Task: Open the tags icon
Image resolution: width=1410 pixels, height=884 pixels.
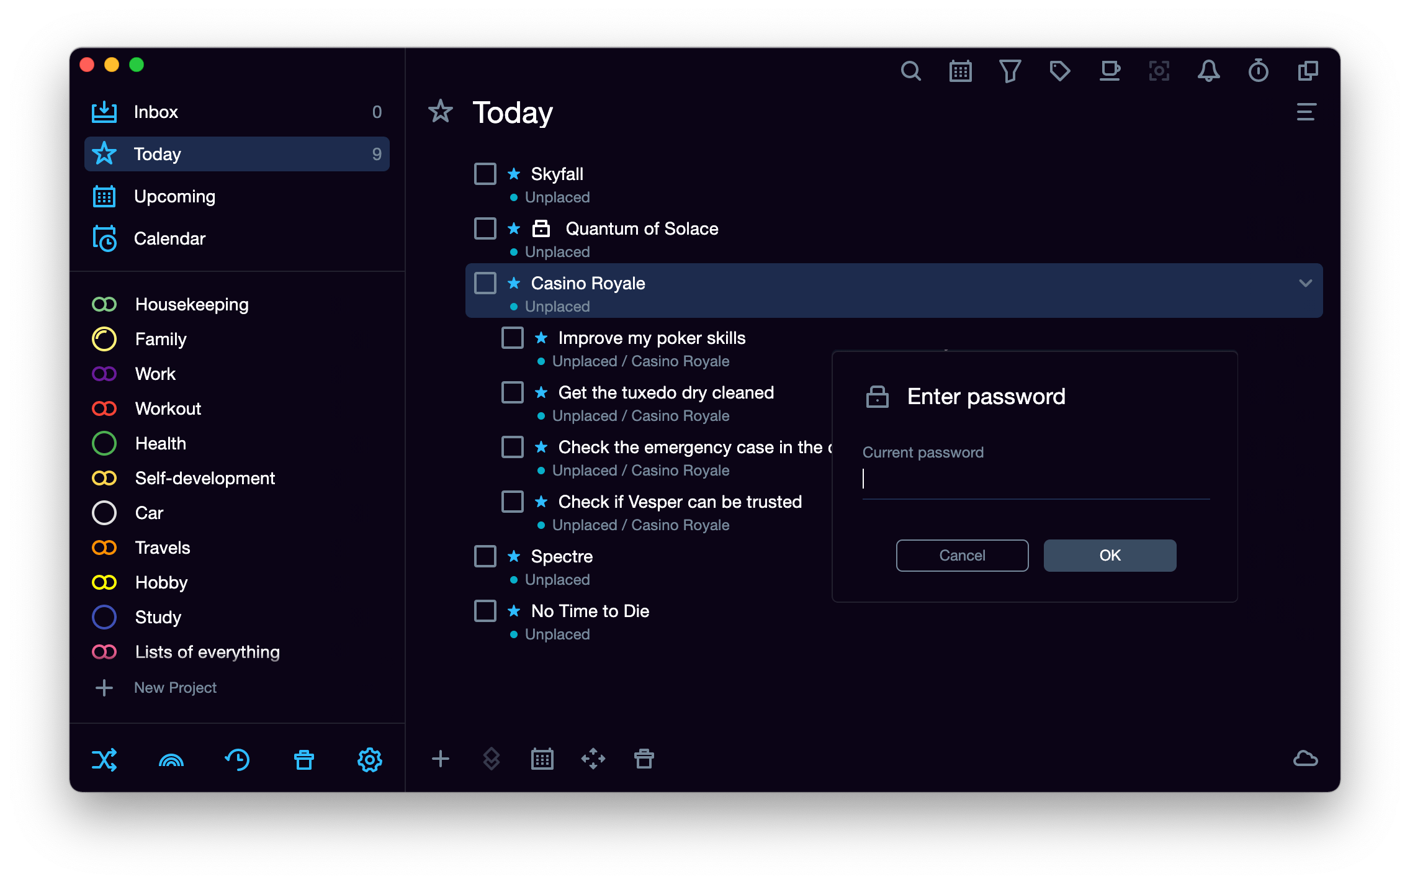Action: point(1059,71)
